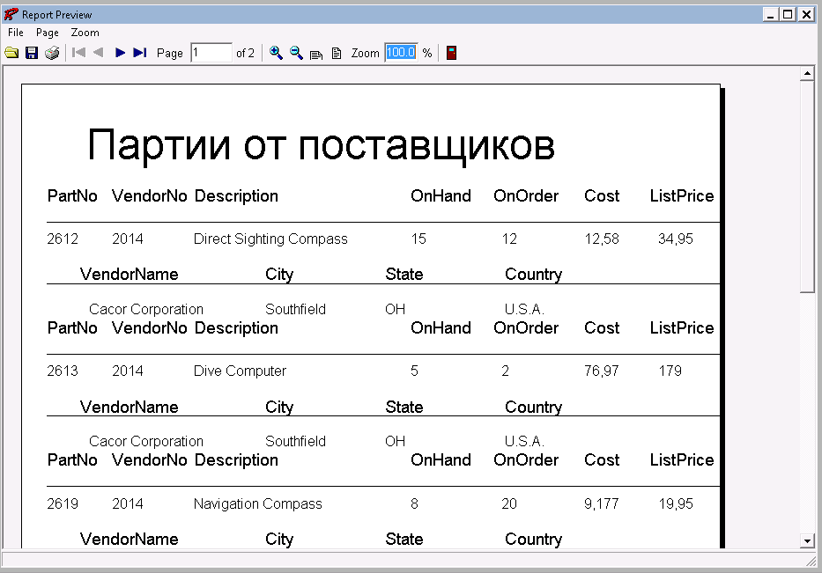
Task: Zoom out with the magnifier minus icon
Action: click(x=296, y=53)
